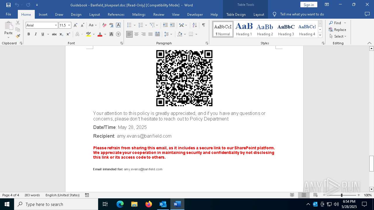Click the Find button
374x210 pixels.
point(335,23)
